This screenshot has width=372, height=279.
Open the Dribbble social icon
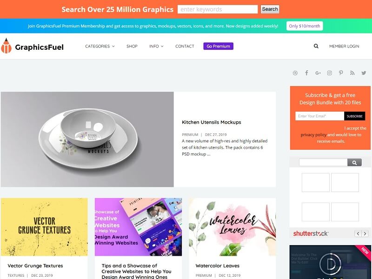point(295,73)
